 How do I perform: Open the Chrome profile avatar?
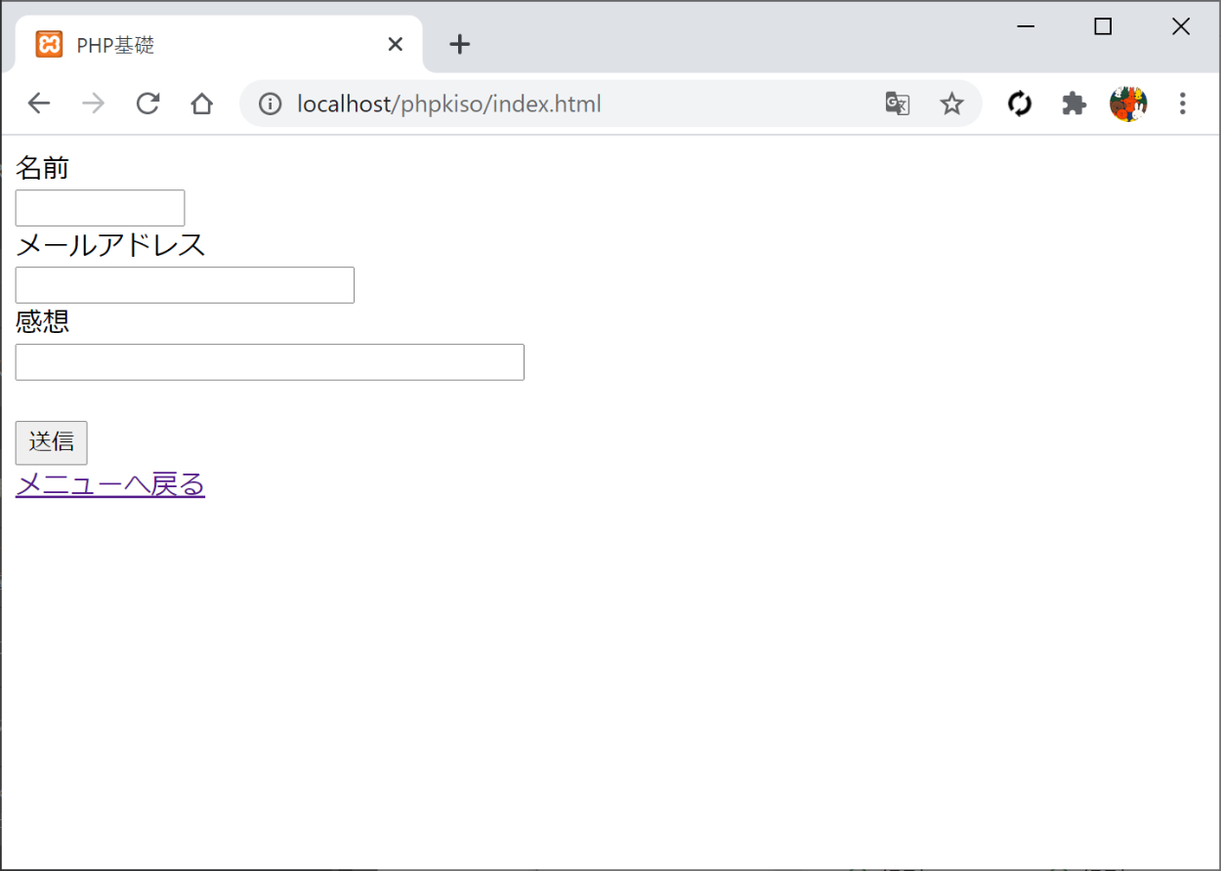click(x=1128, y=104)
